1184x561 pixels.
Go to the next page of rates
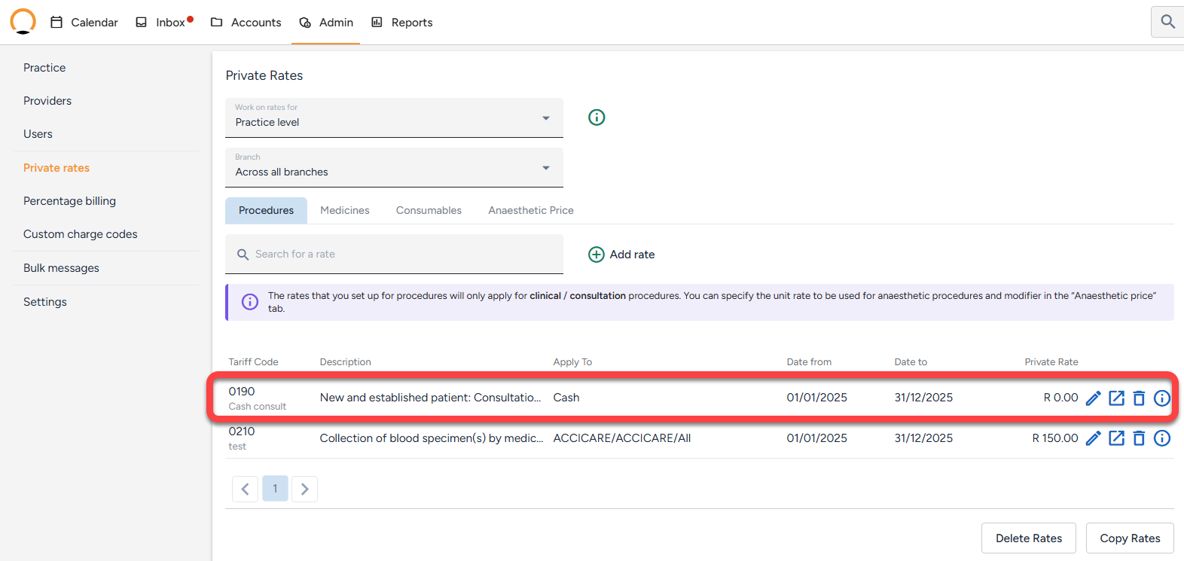coord(304,489)
